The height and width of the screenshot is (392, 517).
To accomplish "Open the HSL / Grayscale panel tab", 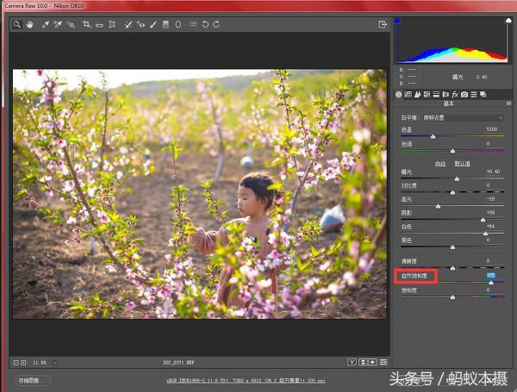I will point(427,95).
